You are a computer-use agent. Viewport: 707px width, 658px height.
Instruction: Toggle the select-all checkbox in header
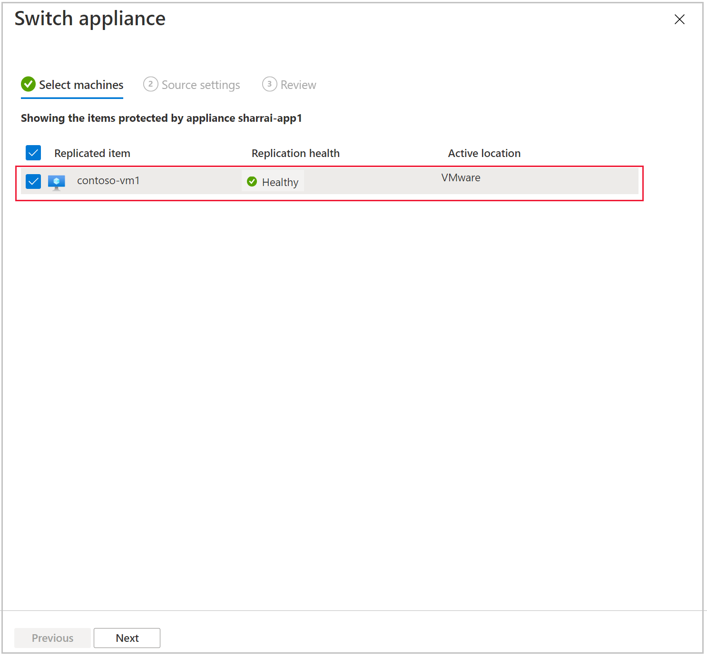coord(33,153)
